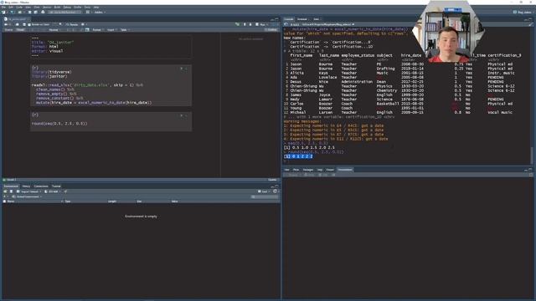
Task: Go to next chunk down arrow
Action: click(x=250, y=24)
